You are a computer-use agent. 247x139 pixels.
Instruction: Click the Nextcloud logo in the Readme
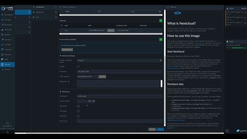click(x=178, y=13)
